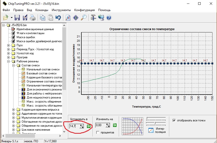Select Начальный состав смеси item

point(43,70)
